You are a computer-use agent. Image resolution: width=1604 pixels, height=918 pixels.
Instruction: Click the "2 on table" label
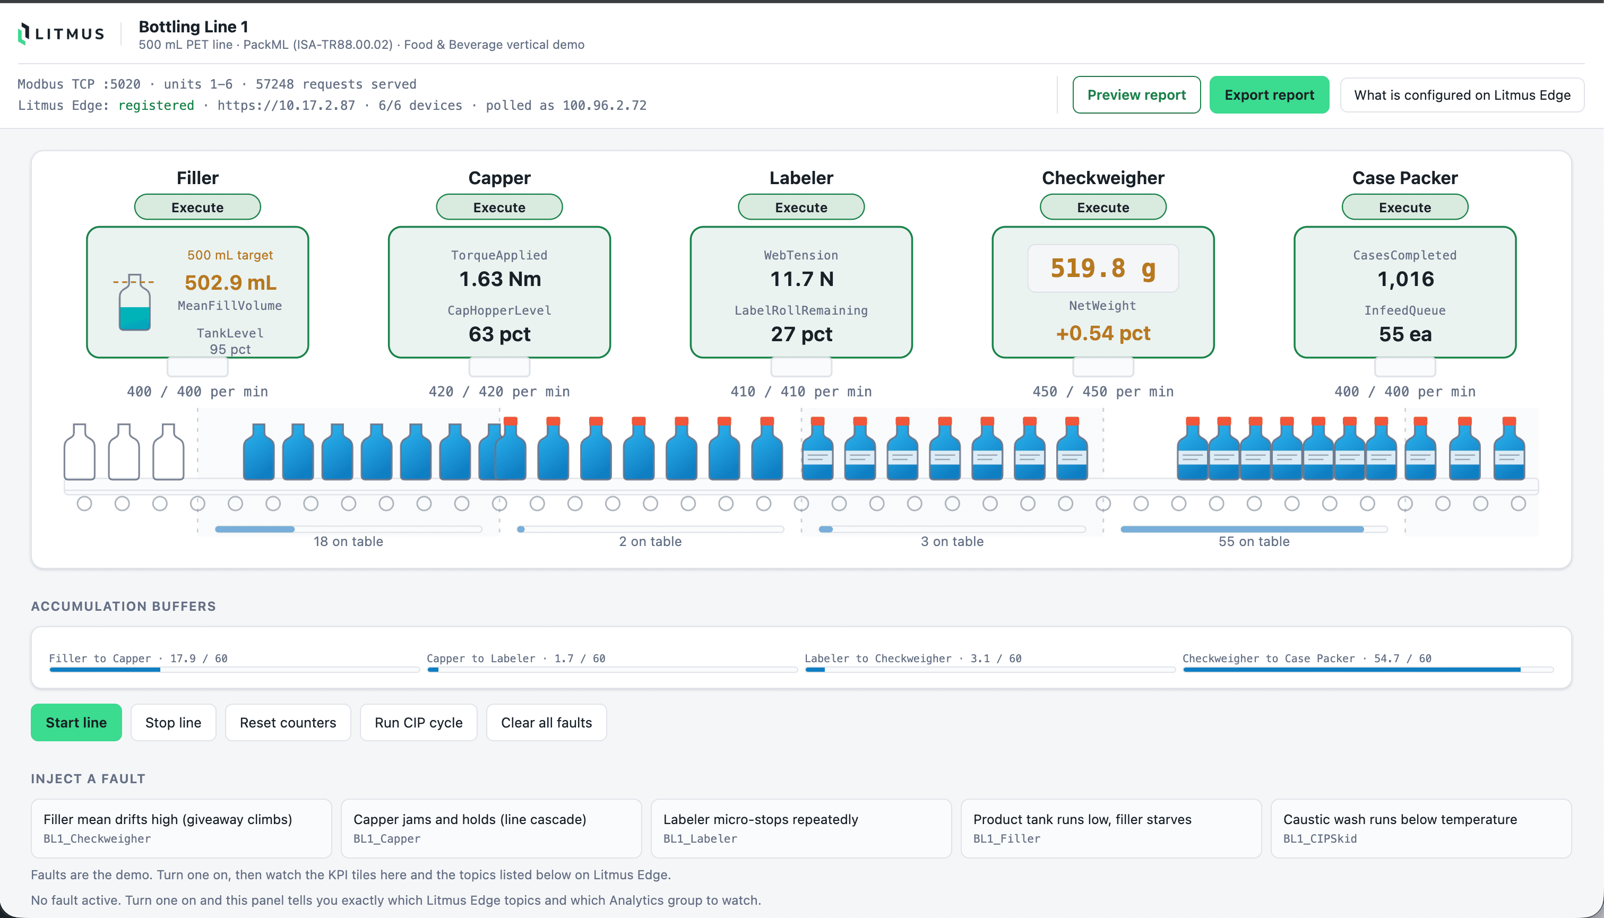(651, 542)
